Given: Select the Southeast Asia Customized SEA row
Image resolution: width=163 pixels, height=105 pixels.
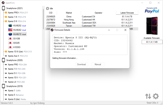Looking at the screenshot, I should [92, 22].
